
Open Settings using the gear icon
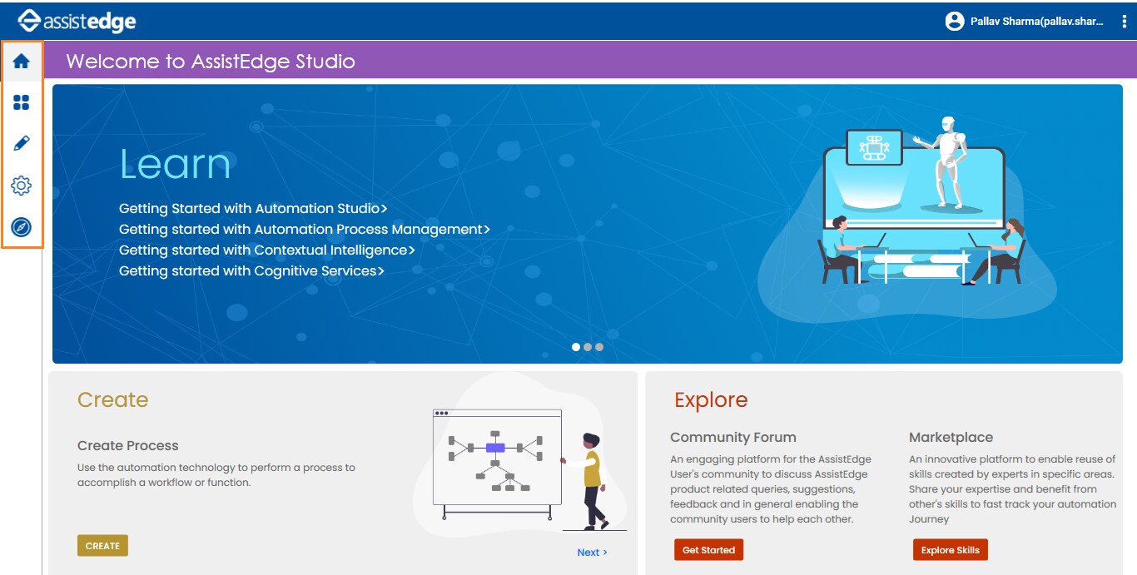pyautogui.click(x=21, y=186)
